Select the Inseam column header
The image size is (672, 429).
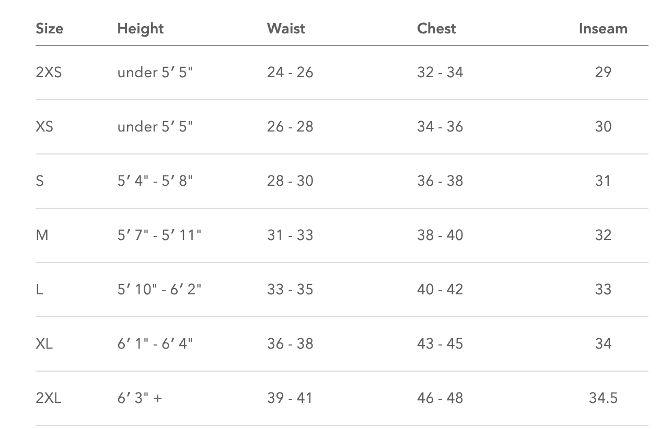pos(603,28)
